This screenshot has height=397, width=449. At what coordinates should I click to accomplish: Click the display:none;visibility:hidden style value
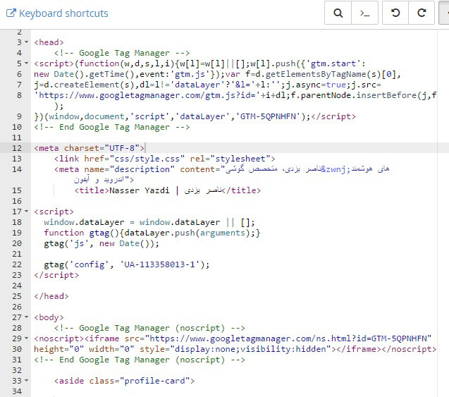pos(250,349)
